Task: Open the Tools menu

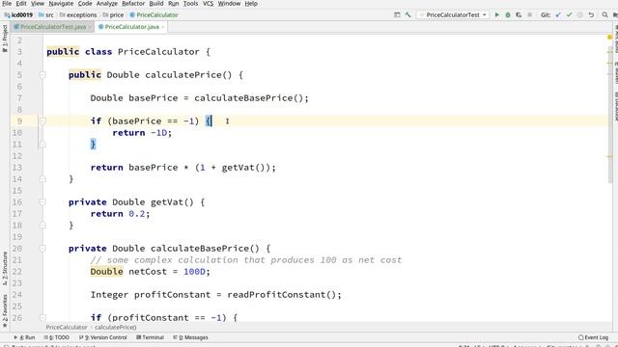Action: coord(190,4)
